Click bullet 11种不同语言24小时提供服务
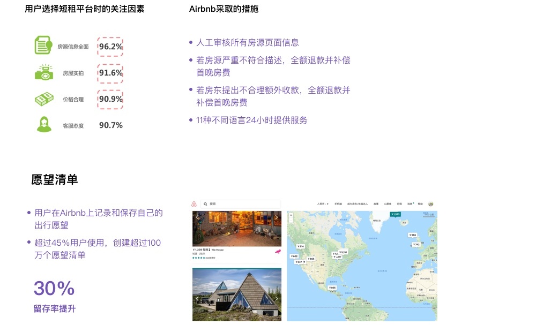Screen dimensions: 536x325 tap(251, 120)
